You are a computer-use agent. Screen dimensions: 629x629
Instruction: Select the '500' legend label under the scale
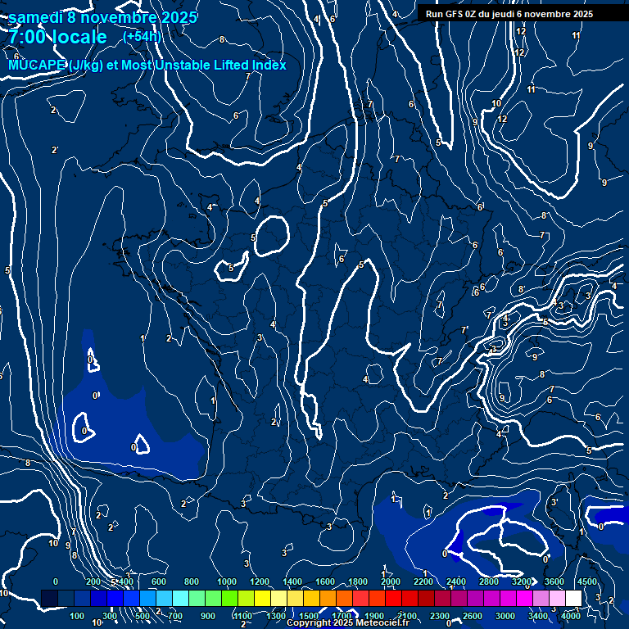[143, 616]
